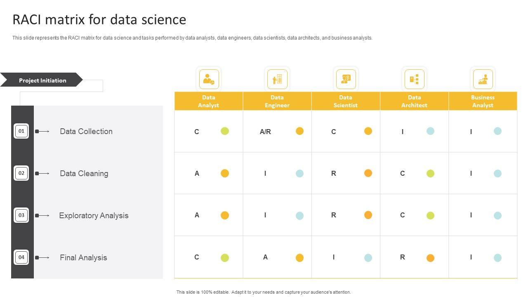
Task: Click the Project Initiation arrow label
Action: coord(42,80)
